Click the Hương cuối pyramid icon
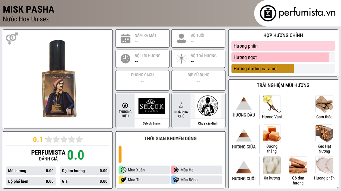Screen dimensions: 341x191 click(x=244, y=167)
